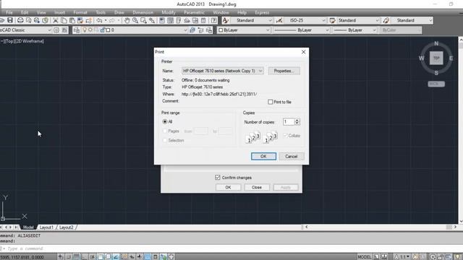Open the Format menu
This screenshot has width=463, height=260.
(80, 13)
